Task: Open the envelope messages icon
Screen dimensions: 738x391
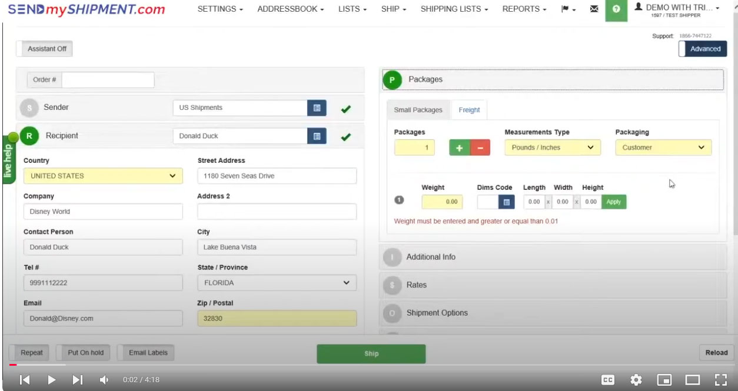Action: pos(594,9)
